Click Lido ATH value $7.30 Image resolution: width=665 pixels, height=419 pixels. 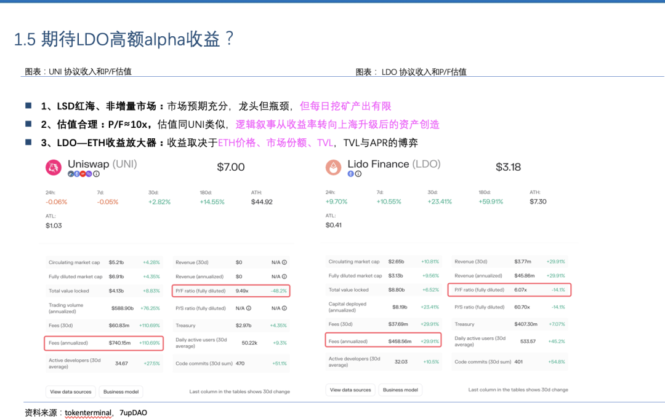point(538,202)
